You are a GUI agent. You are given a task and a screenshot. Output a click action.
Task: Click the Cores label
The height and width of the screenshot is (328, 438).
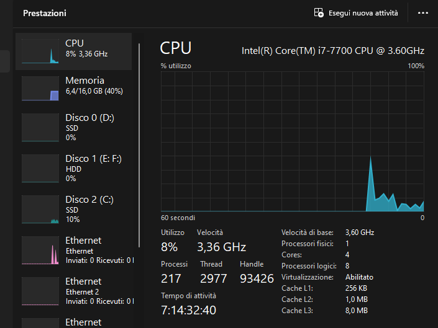291,255
